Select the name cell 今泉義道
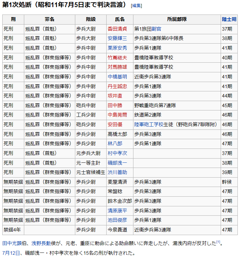Viewport: 241px width, 258px height. pos(120,230)
